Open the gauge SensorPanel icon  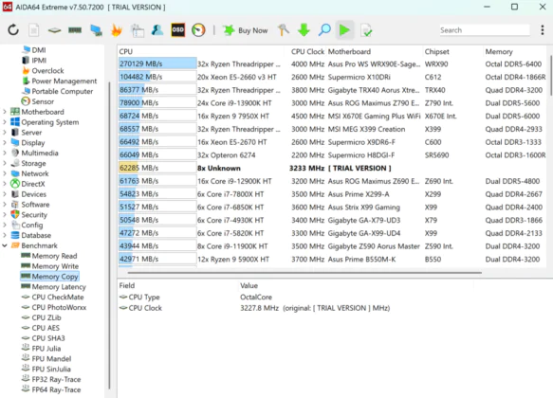(x=198, y=30)
